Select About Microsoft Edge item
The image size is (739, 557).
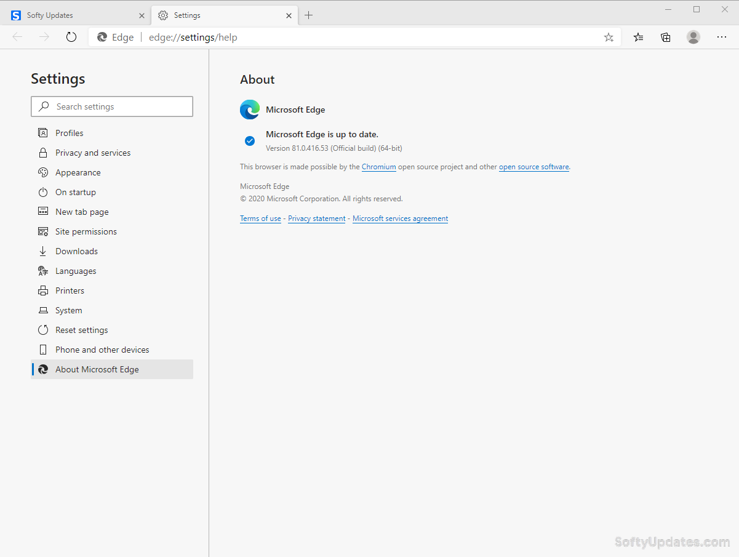click(x=112, y=369)
